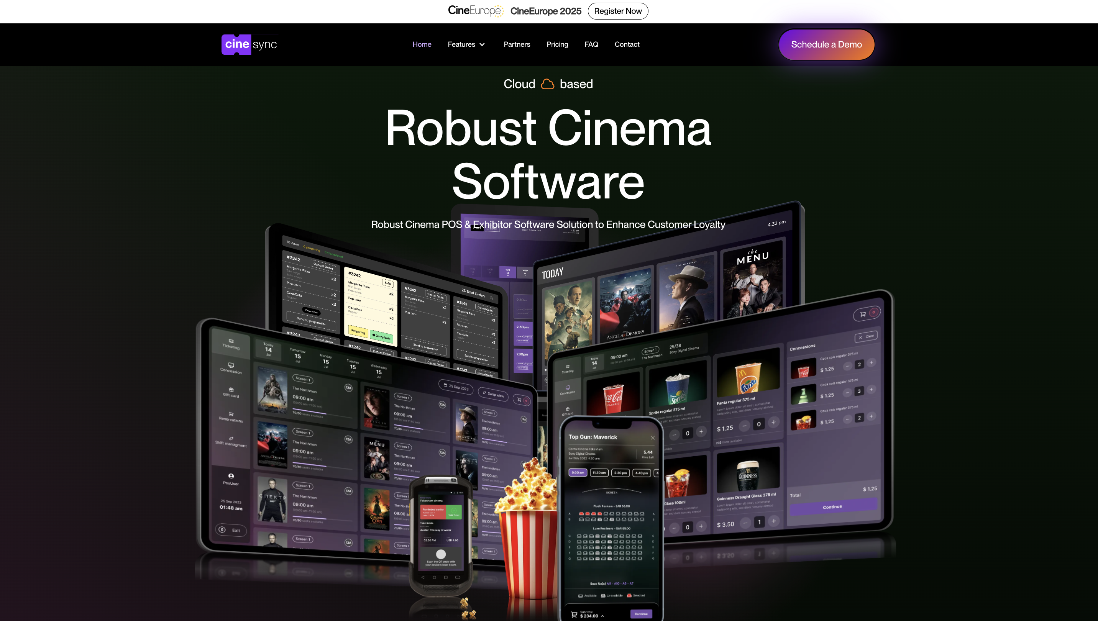Click the orange cloud icon
Screen dimensions: 1098x621
(547, 84)
